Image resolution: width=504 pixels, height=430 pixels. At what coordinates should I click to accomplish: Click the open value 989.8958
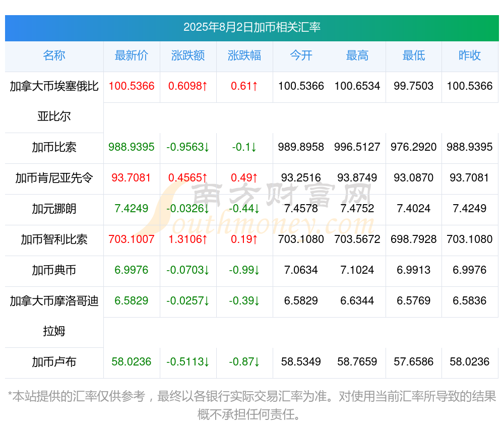pos(301,147)
